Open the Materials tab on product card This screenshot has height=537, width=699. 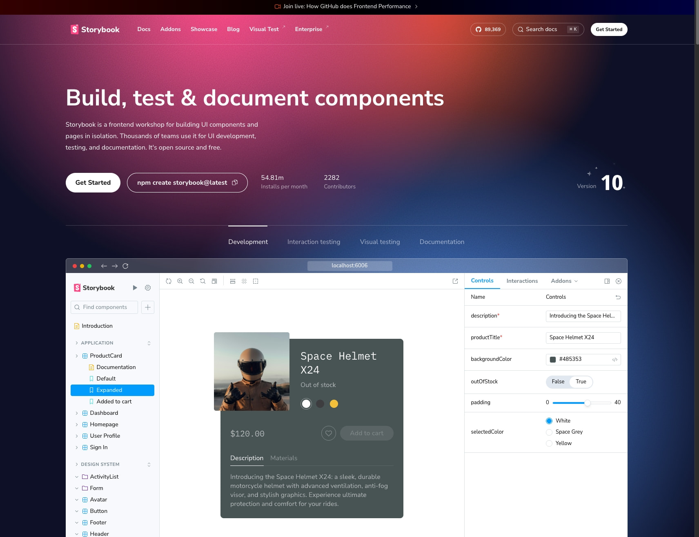[x=284, y=458]
